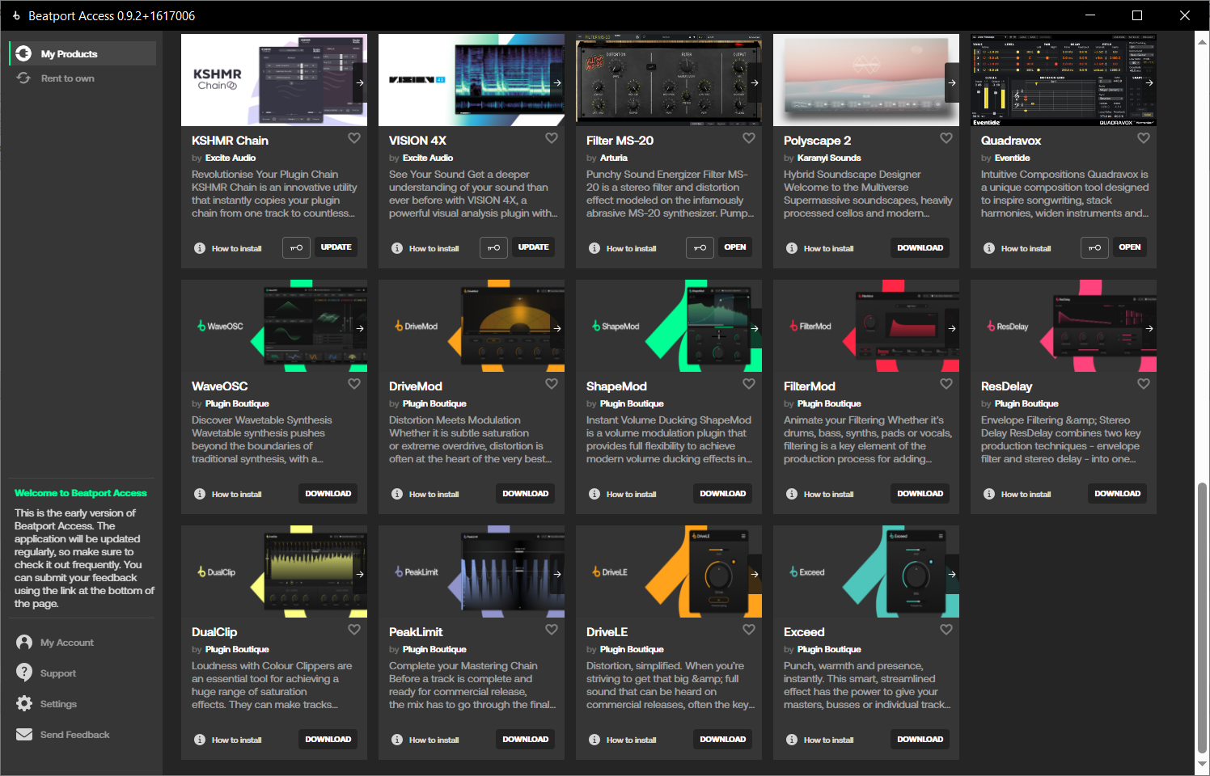Update the VISION 4X plugin
Screen dimensions: 1210x776
533,247
